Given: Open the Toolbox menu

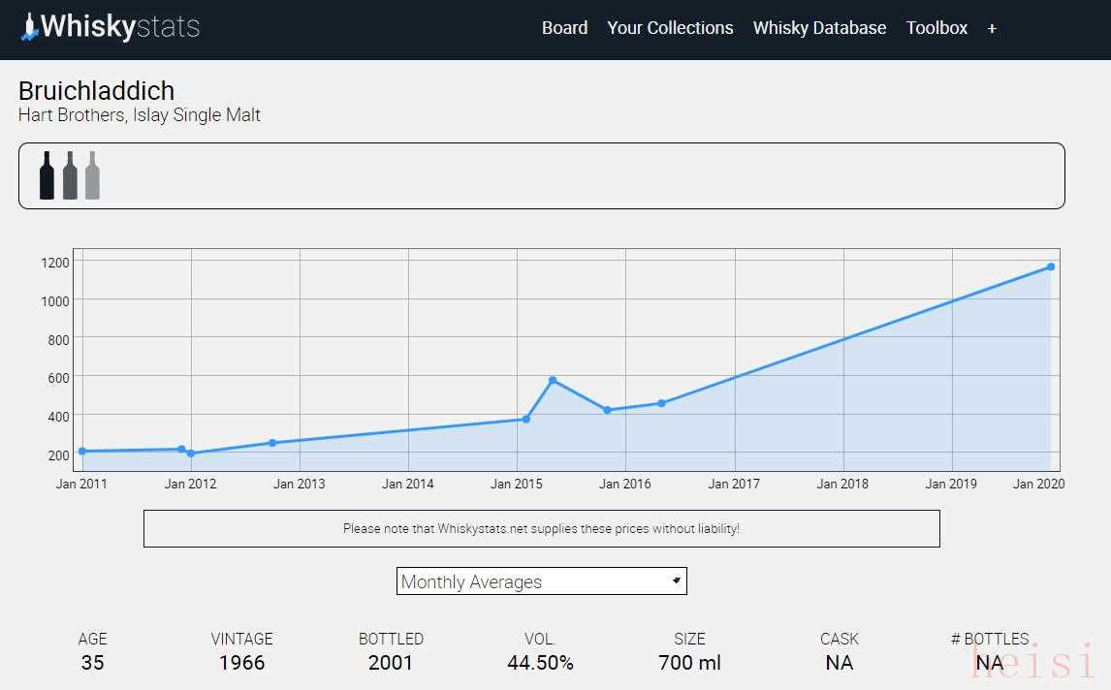Looking at the screenshot, I should [936, 28].
